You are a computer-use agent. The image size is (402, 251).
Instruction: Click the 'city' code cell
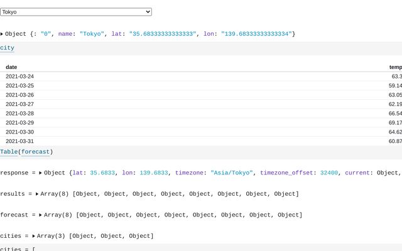pyautogui.click(x=8, y=48)
